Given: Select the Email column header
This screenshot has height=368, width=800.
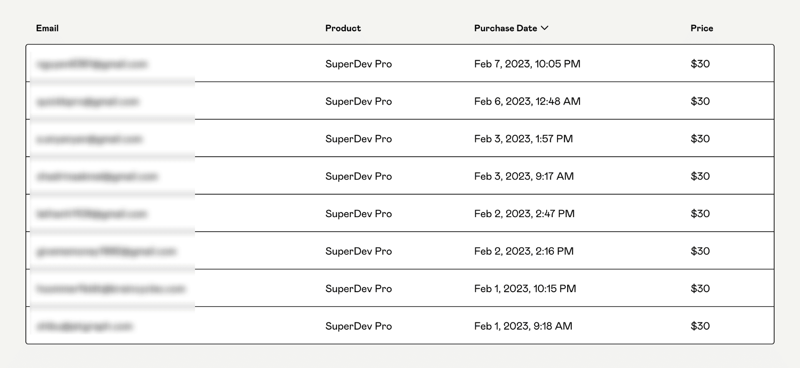Looking at the screenshot, I should click(x=47, y=28).
